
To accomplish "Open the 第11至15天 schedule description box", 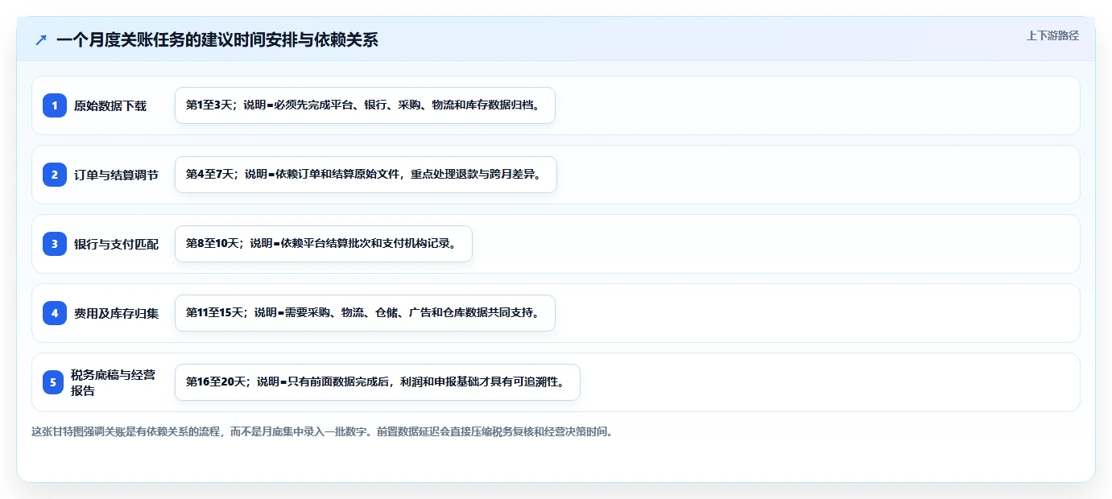I will click(365, 313).
